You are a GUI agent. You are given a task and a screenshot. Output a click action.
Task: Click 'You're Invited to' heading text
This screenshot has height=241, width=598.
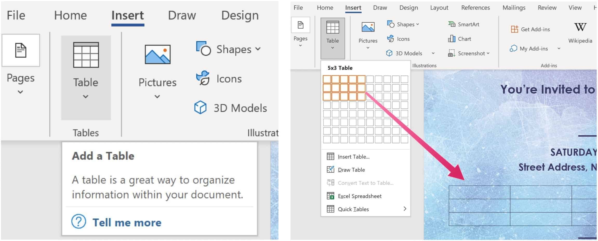click(548, 90)
